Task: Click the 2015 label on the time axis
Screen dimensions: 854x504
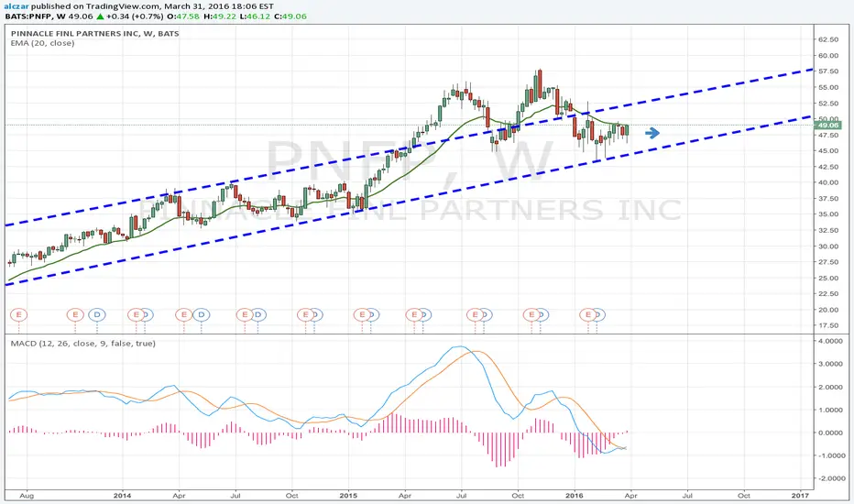Action: (x=348, y=495)
